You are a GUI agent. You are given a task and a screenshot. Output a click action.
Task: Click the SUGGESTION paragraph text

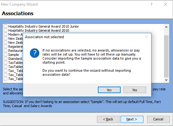click(x=82, y=104)
